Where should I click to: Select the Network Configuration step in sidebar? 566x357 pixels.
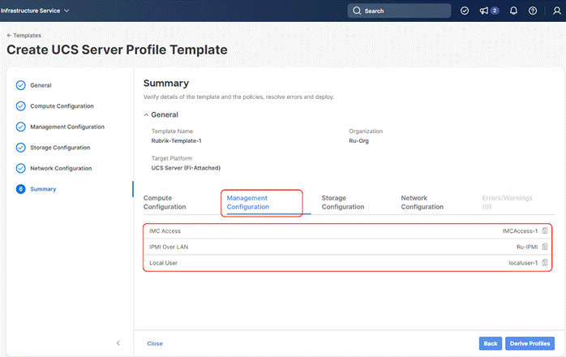click(x=61, y=169)
